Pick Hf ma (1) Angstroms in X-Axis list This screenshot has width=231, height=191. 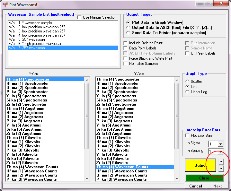coord(27,113)
